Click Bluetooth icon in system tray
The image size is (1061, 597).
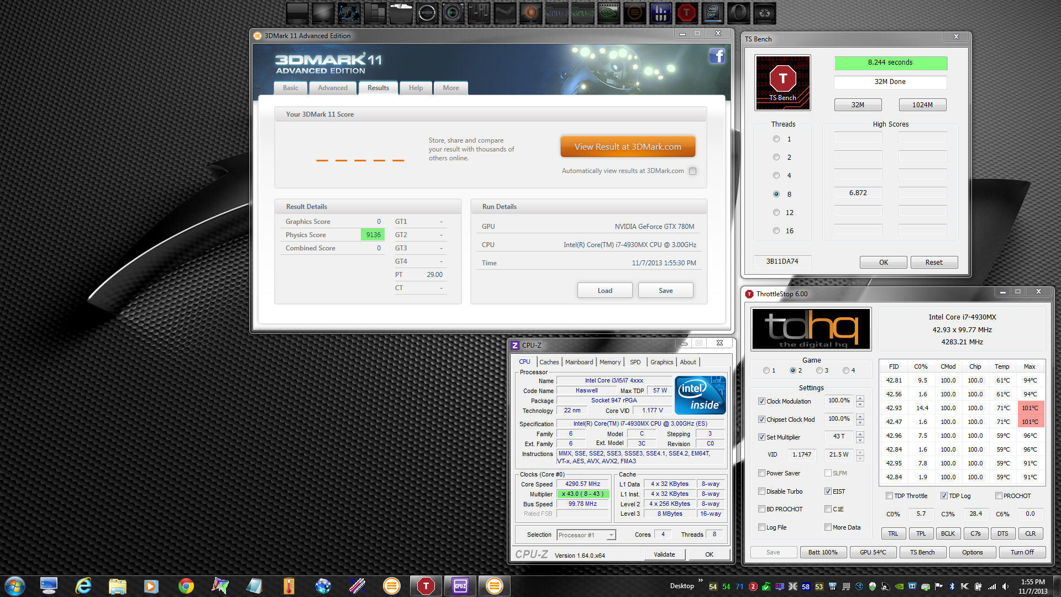952,586
